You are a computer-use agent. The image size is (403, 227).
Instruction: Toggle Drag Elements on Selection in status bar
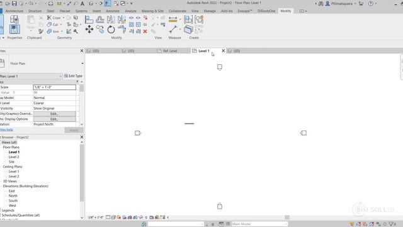click(x=378, y=224)
